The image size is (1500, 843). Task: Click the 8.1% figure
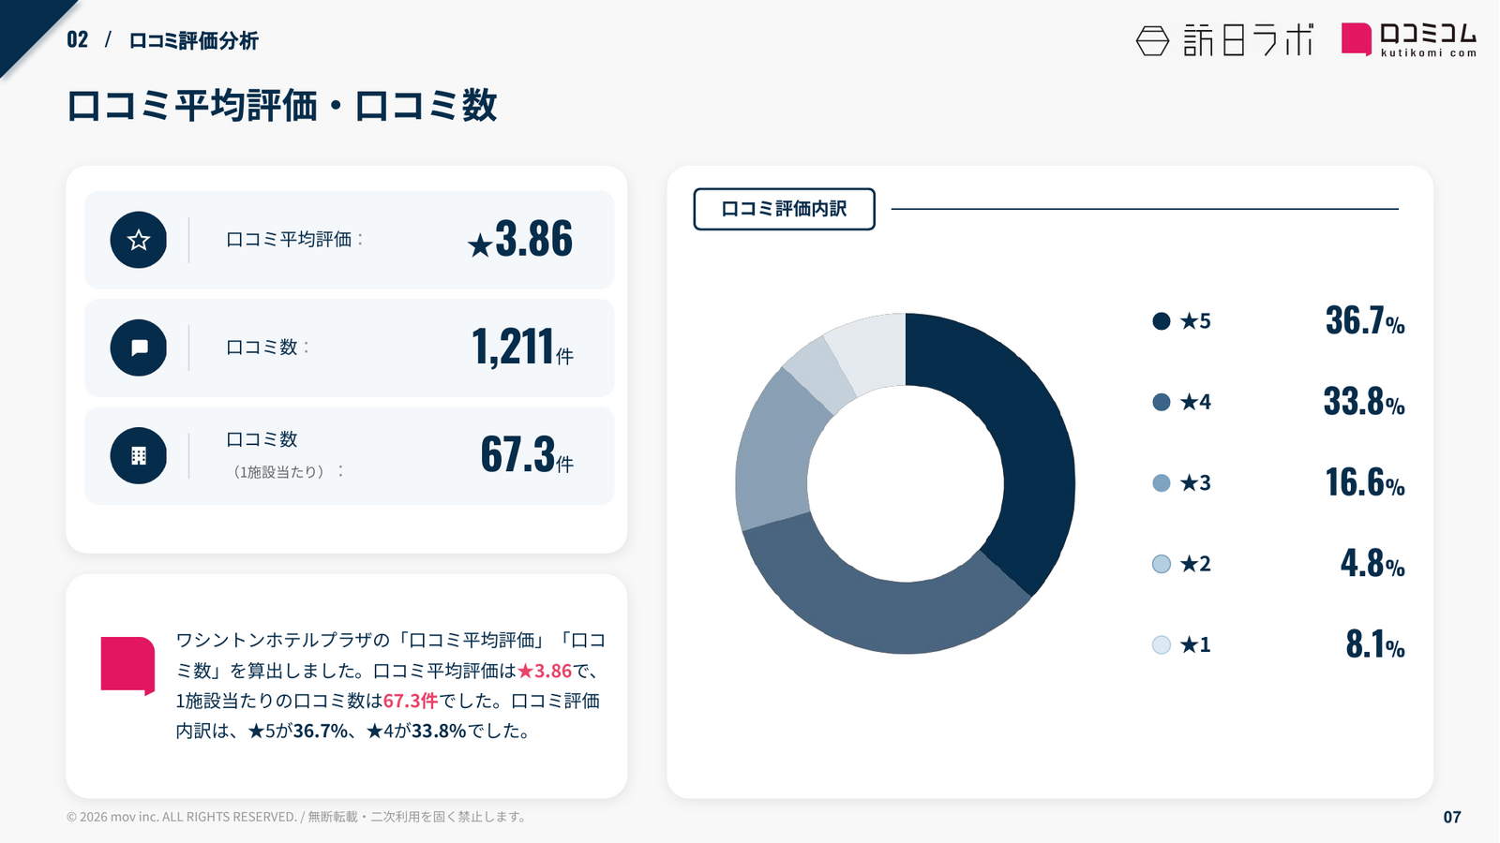1375,644
